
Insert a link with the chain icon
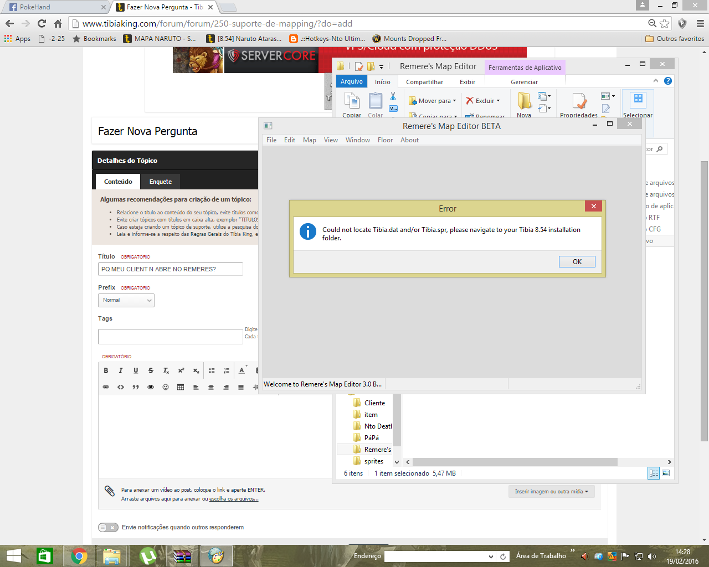coord(106,387)
